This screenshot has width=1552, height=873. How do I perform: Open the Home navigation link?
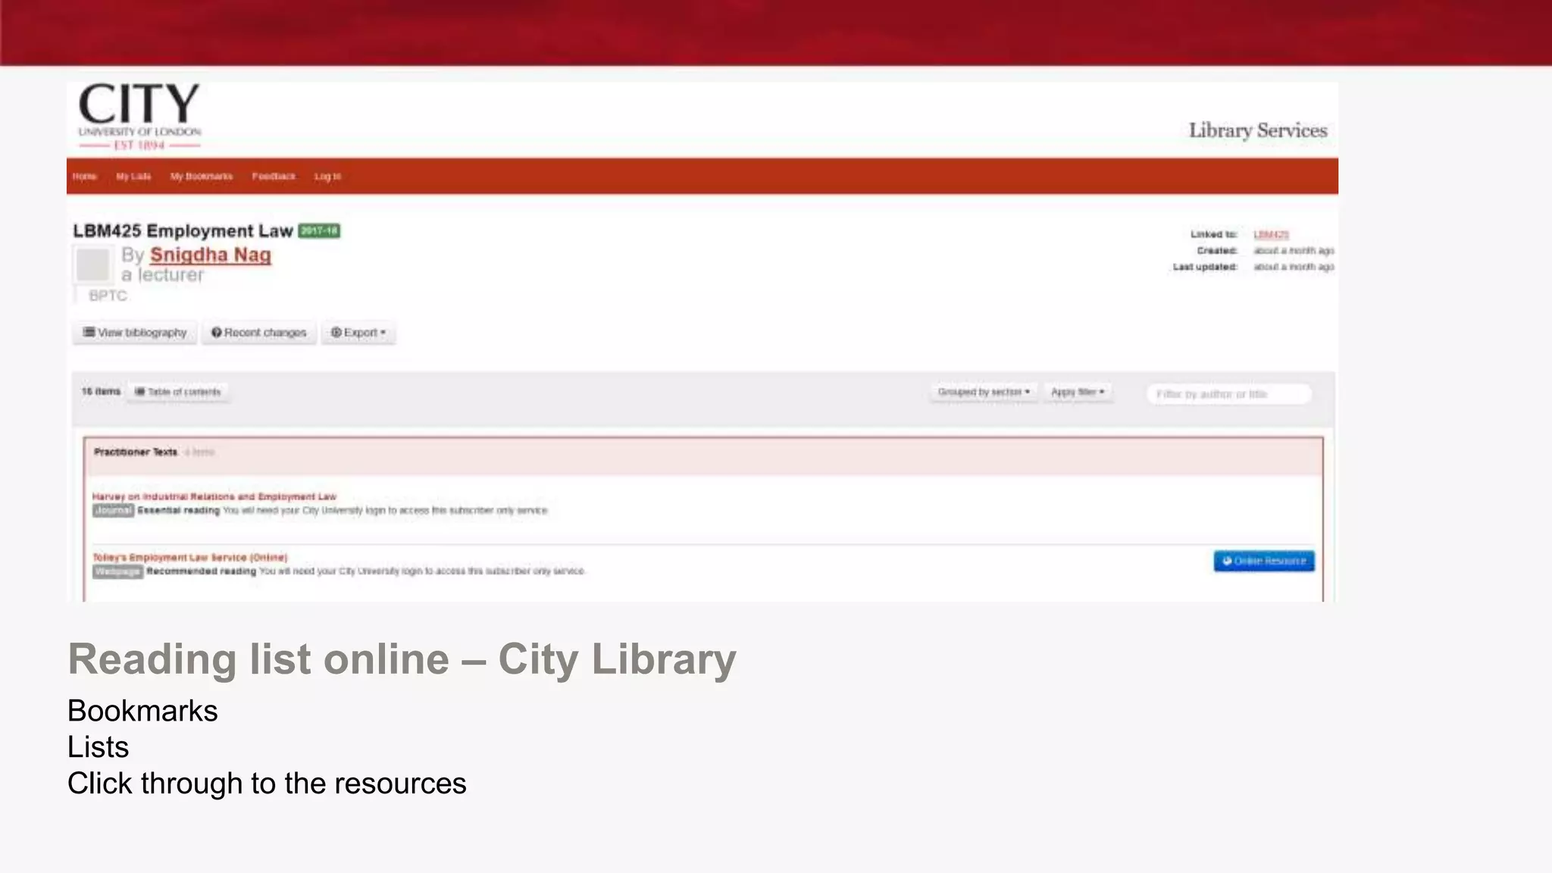point(84,177)
